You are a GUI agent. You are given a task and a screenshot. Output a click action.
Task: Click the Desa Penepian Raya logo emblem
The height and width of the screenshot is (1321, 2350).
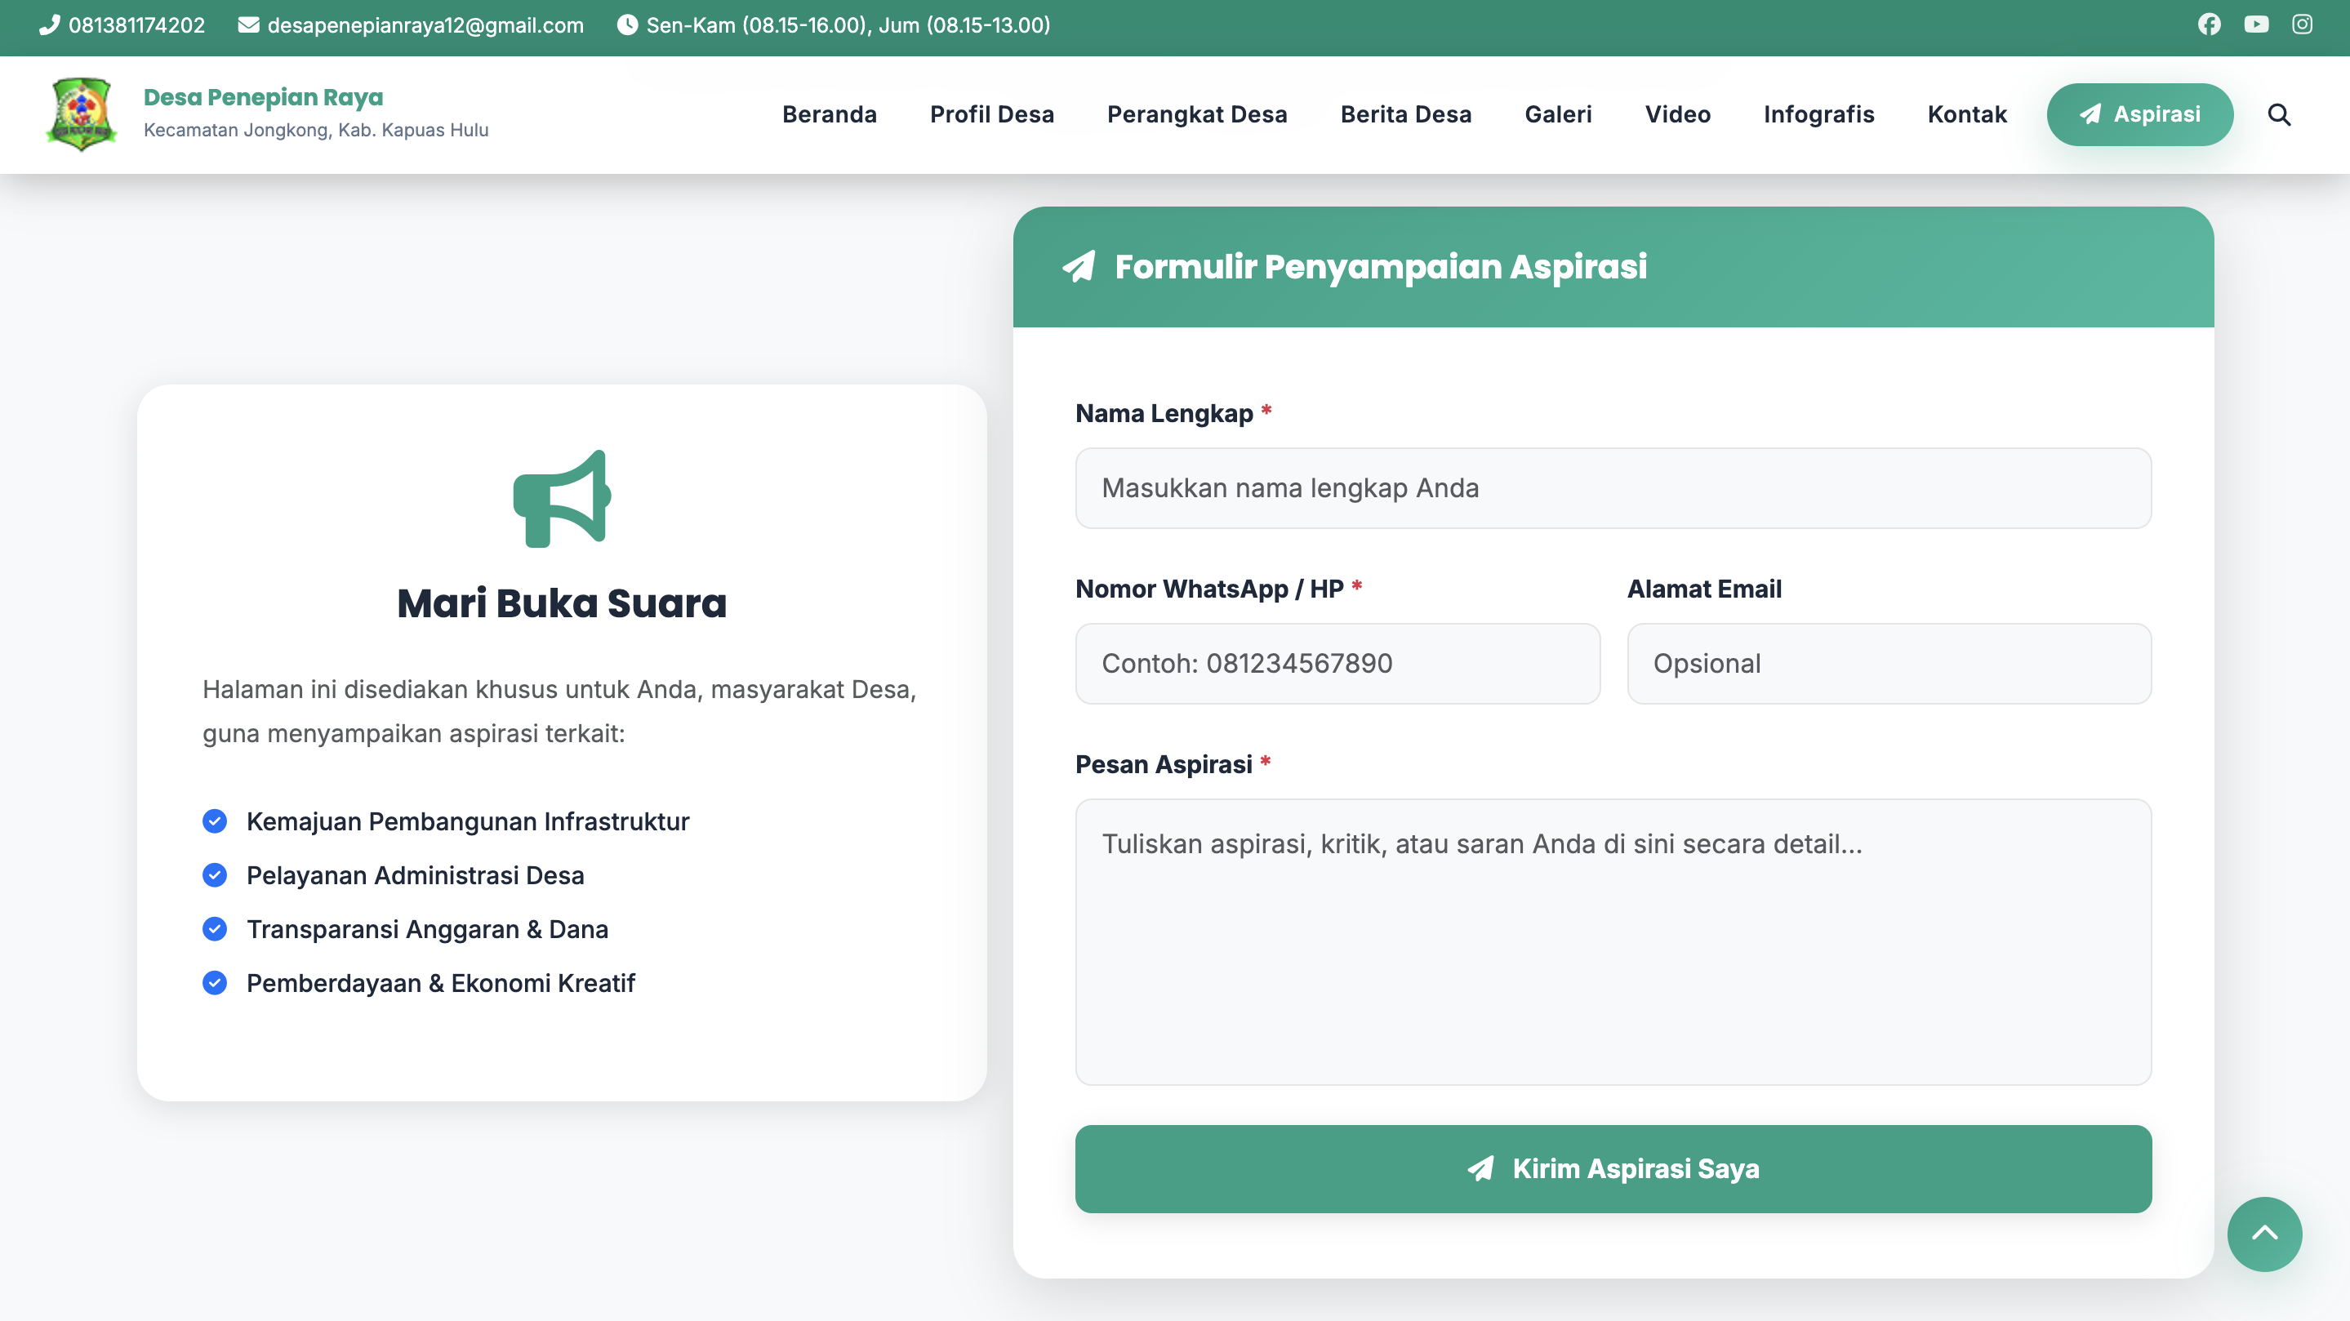pyautogui.click(x=81, y=114)
